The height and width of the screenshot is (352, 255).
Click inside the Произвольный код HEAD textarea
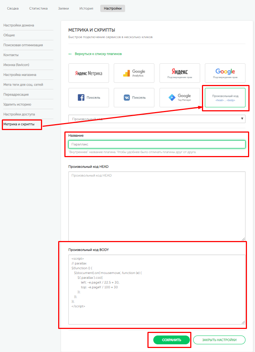tap(157, 206)
